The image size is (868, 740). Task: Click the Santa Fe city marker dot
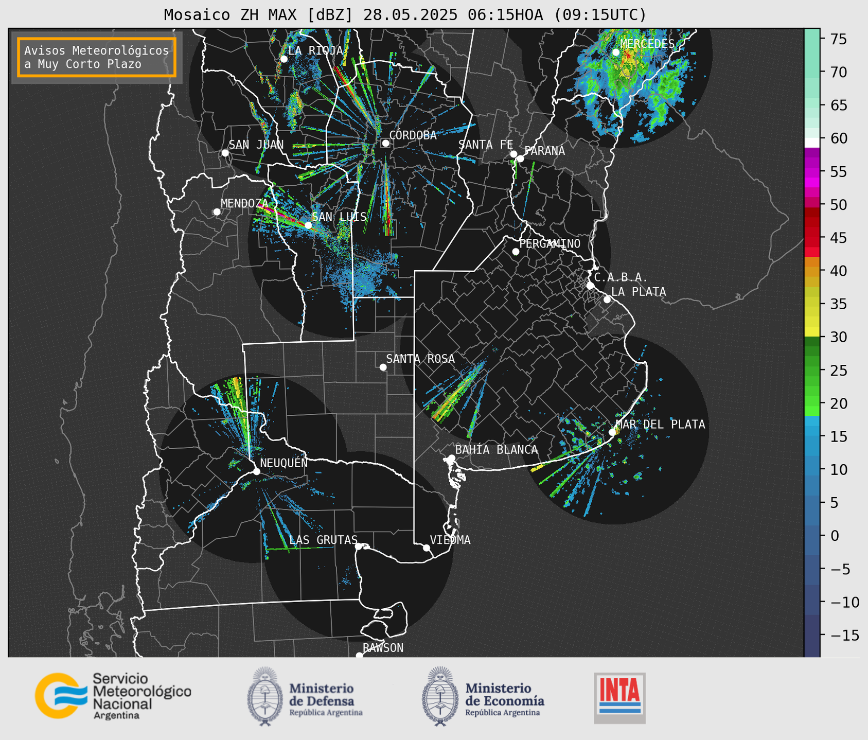513,154
